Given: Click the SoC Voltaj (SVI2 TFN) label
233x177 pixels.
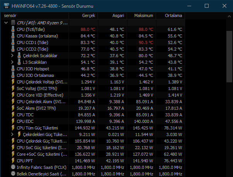Looking at the screenshot, I should [x=37, y=88].
